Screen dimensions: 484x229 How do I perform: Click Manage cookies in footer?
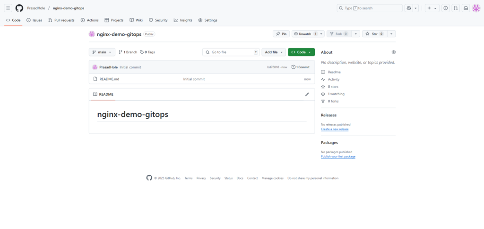(x=273, y=178)
